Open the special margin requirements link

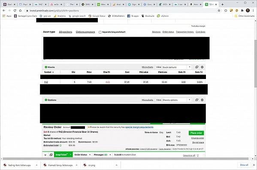pyautogui.click(x=139, y=127)
